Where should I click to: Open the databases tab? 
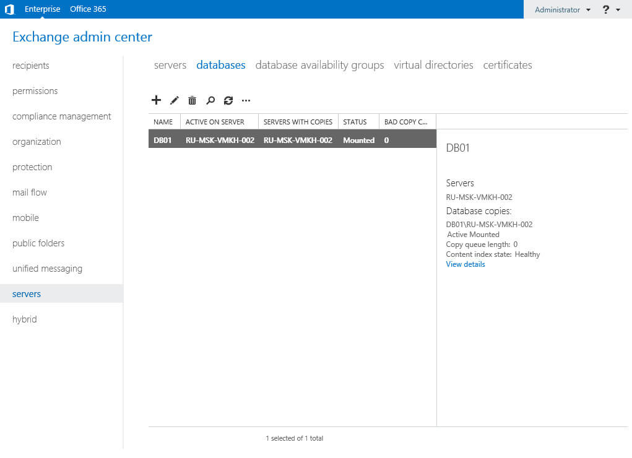[221, 65]
